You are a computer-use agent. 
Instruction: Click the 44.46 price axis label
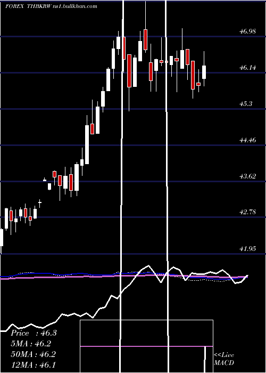248,140
